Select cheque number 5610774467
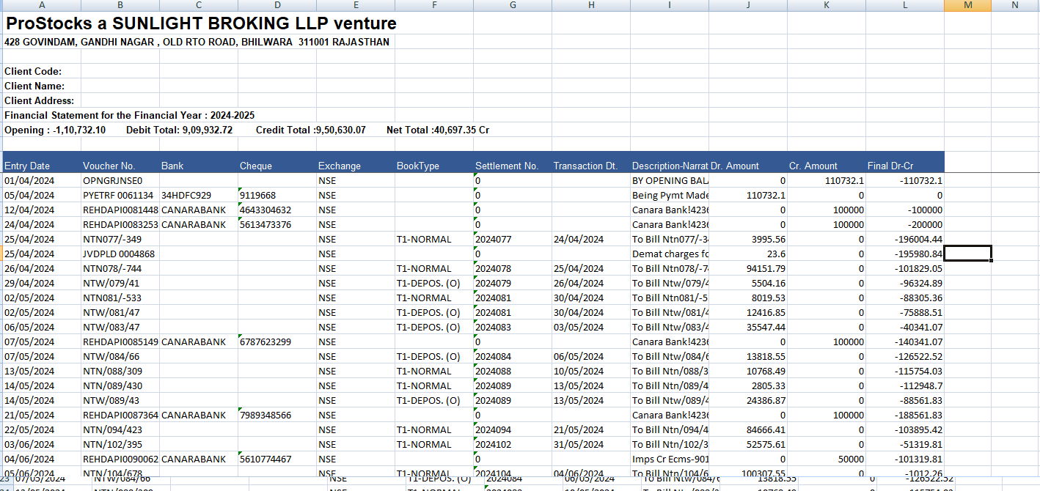The image size is (1040, 491). click(277, 459)
